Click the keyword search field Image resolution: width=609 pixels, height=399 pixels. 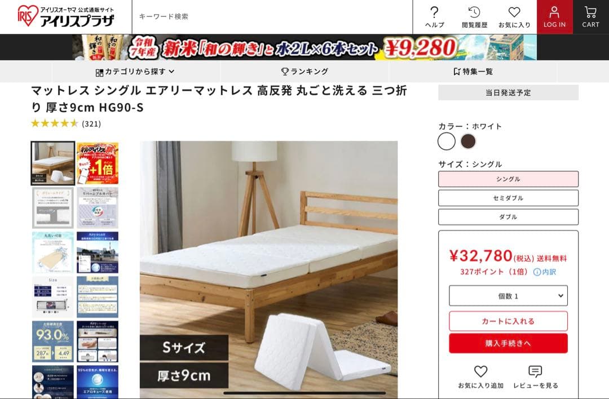(272, 17)
